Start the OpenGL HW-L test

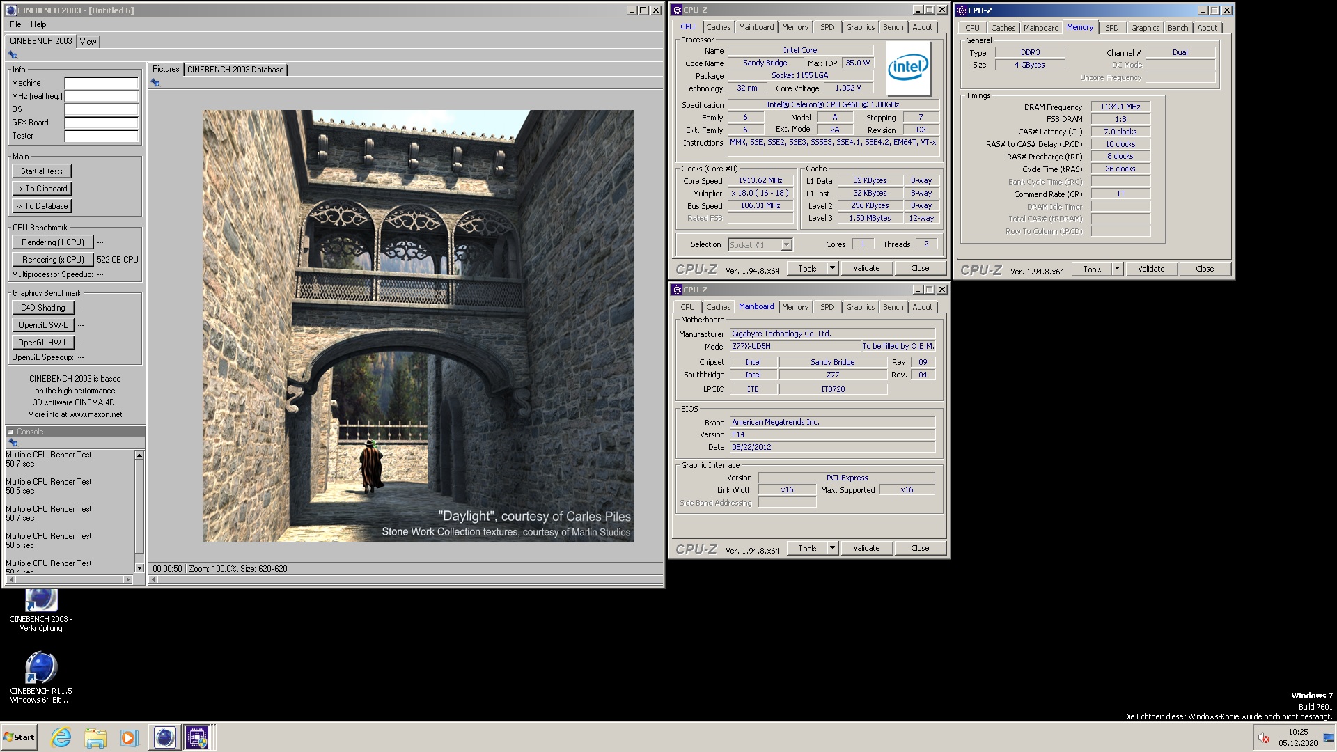pos(43,343)
